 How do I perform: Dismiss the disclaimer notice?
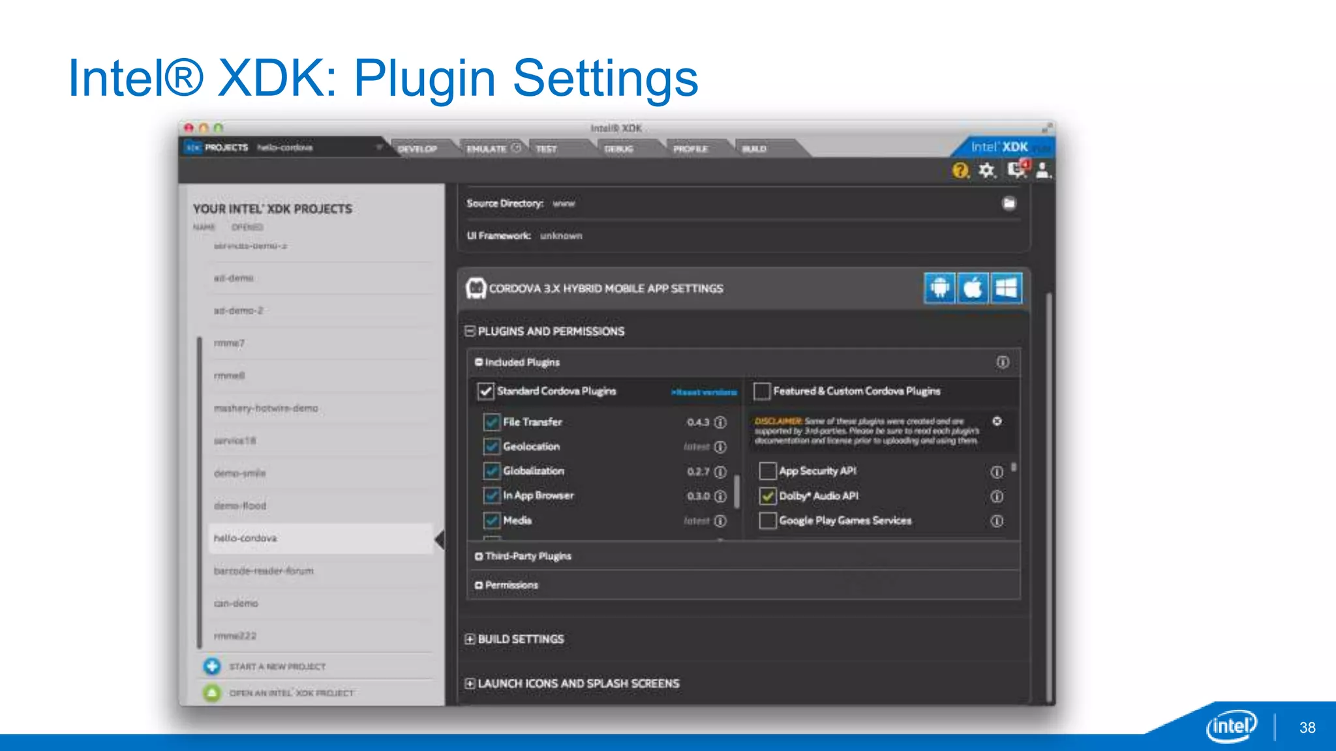(x=997, y=421)
